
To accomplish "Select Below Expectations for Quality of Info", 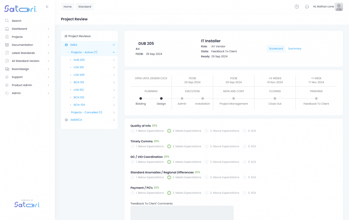I will (x=133, y=131).
